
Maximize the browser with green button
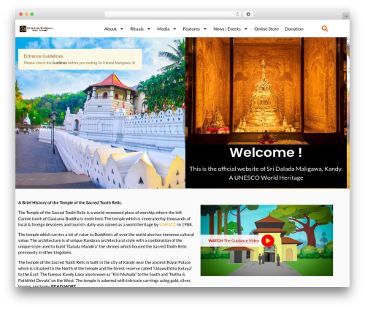pyautogui.click(x=32, y=15)
